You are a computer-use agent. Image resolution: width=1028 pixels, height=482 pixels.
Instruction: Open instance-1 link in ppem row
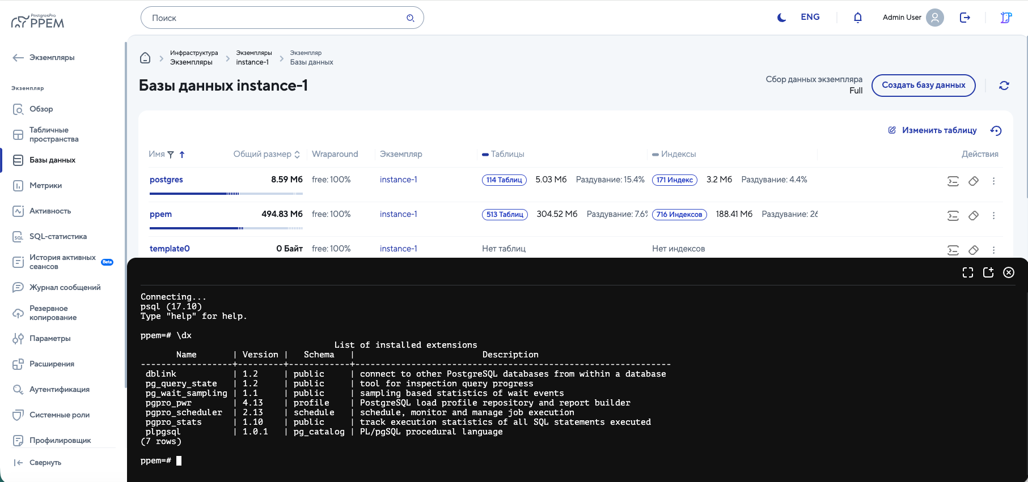(x=399, y=214)
